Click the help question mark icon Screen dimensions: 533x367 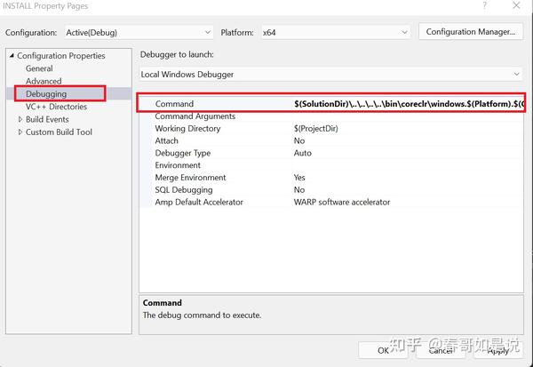tap(484, 6)
